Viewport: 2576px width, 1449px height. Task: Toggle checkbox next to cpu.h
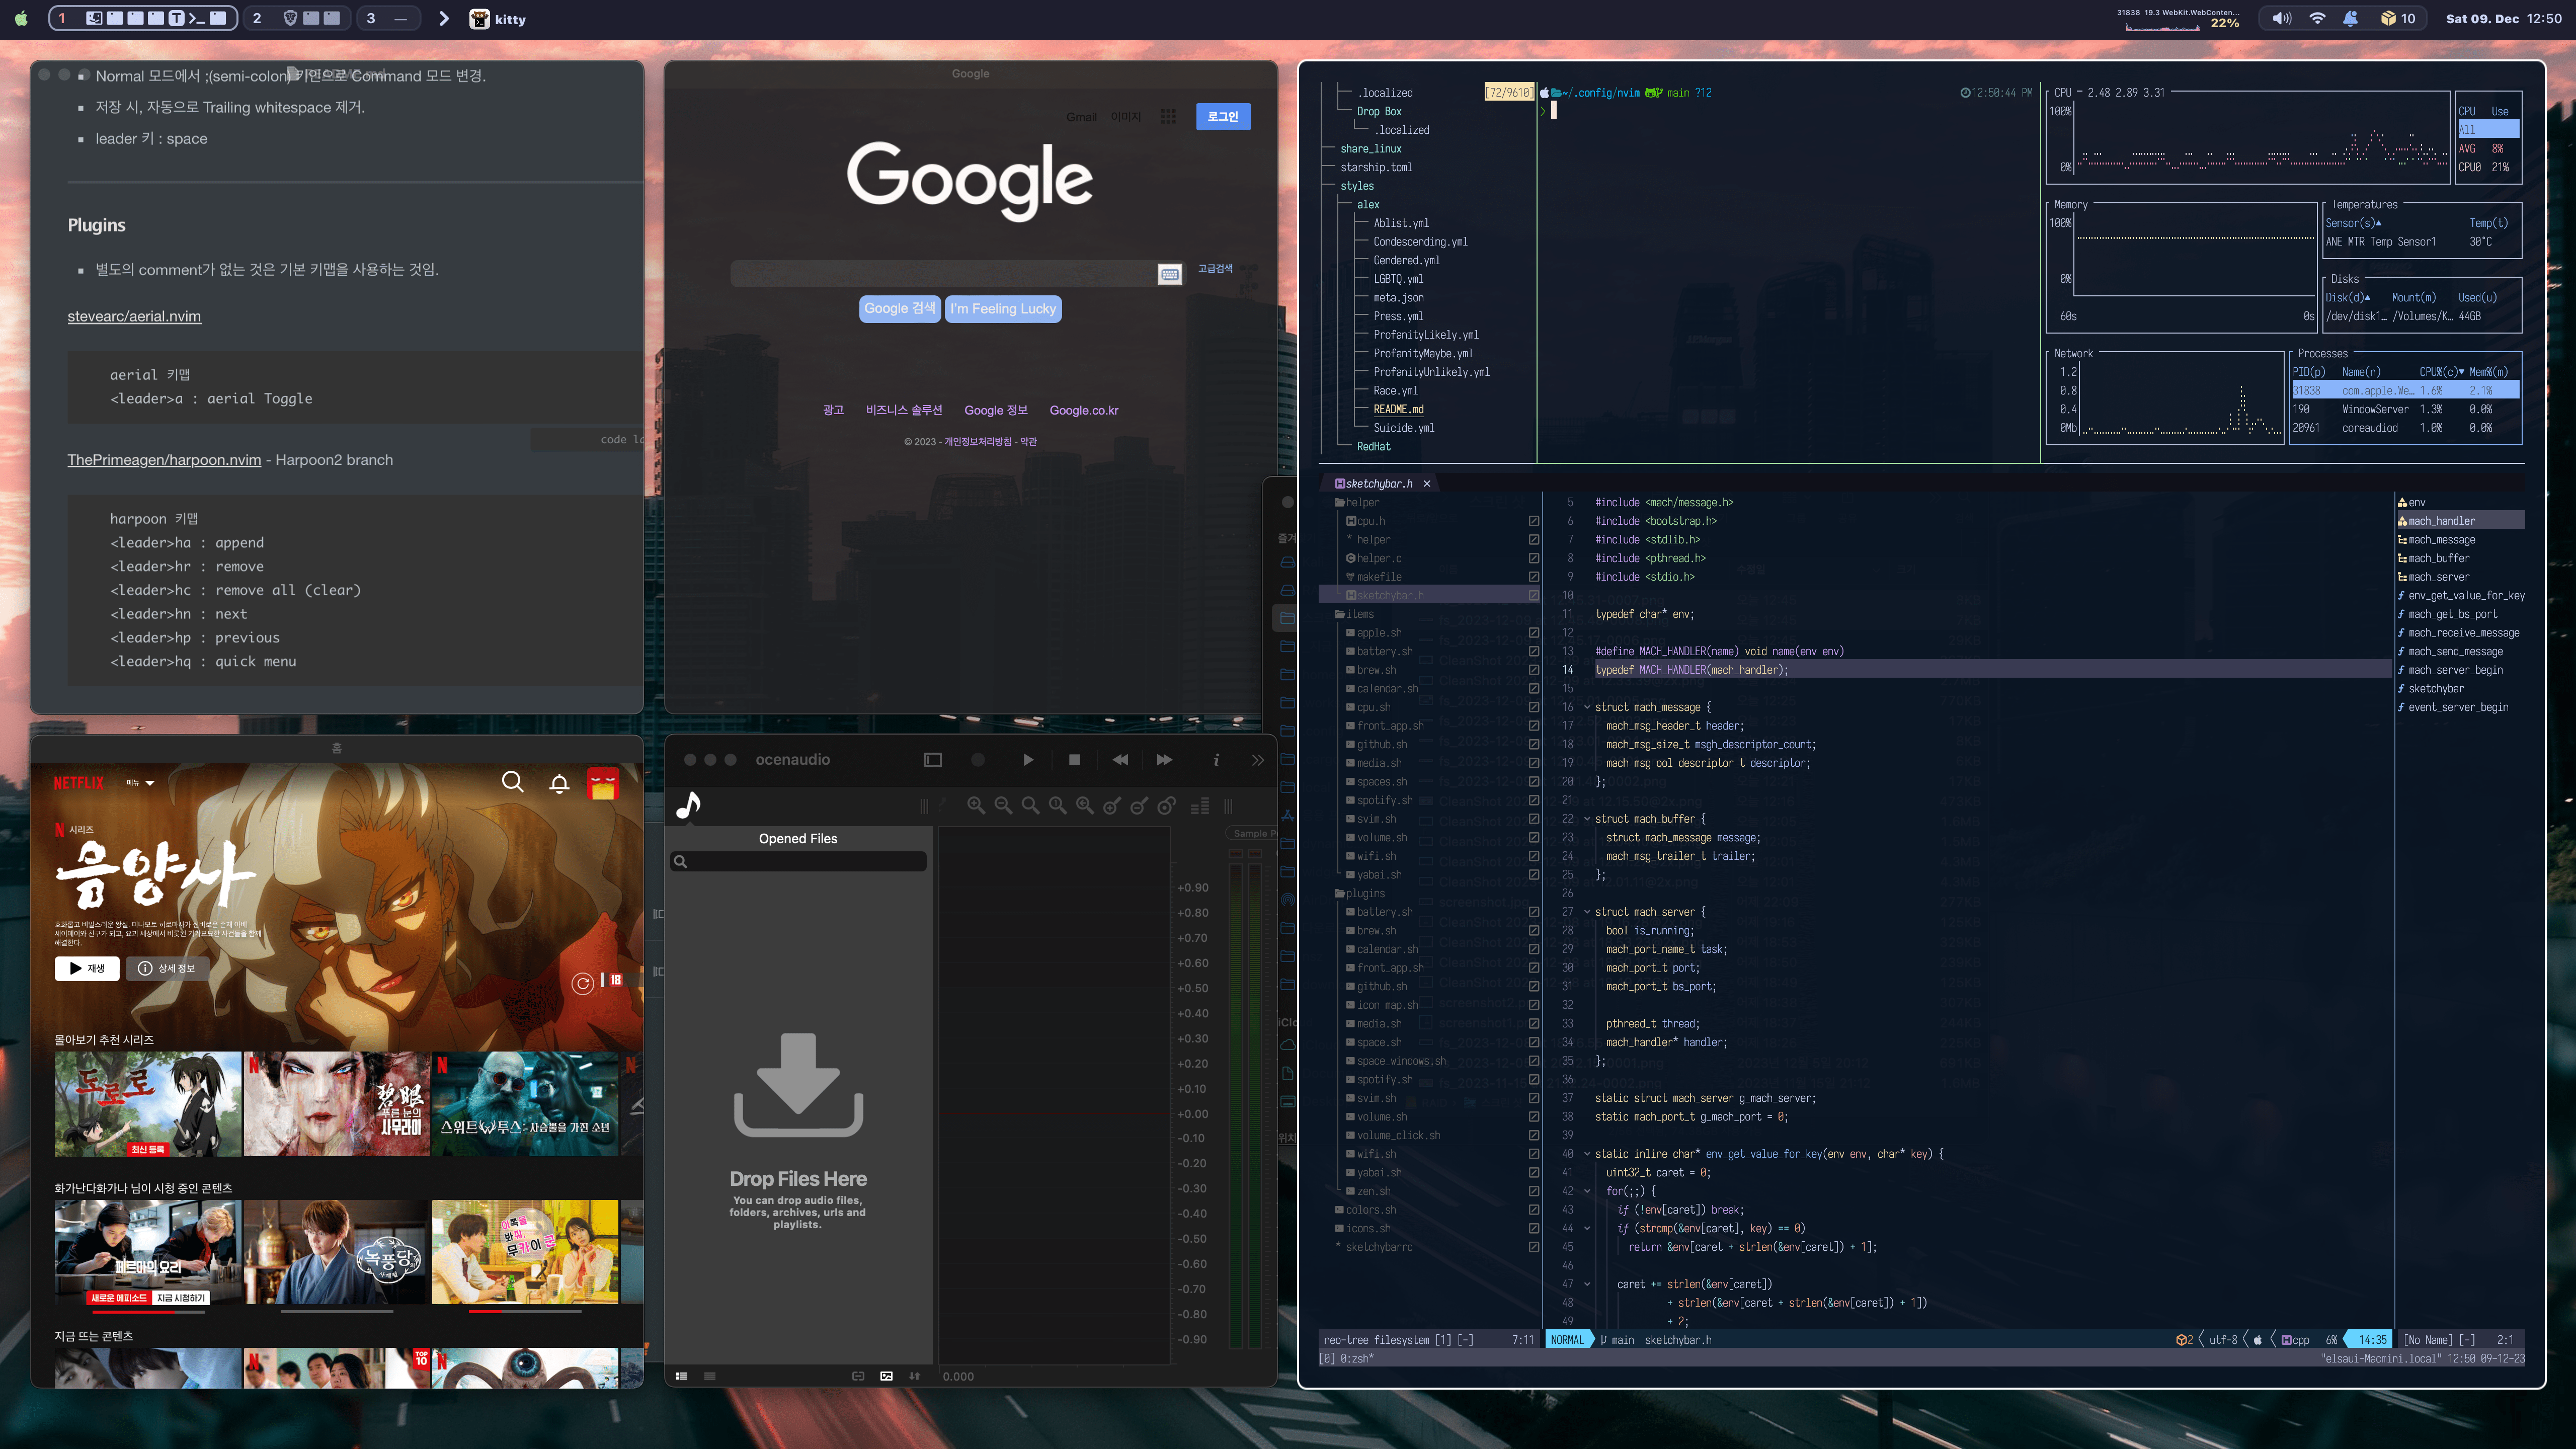[1533, 521]
